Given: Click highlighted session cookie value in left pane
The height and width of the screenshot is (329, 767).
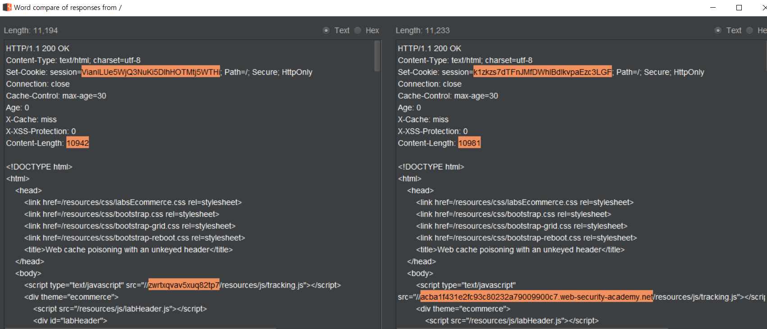Looking at the screenshot, I should [150, 72].
